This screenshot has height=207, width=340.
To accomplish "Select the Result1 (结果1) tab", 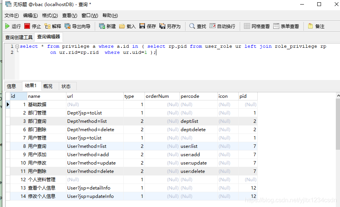I will [x=31, y=86].
